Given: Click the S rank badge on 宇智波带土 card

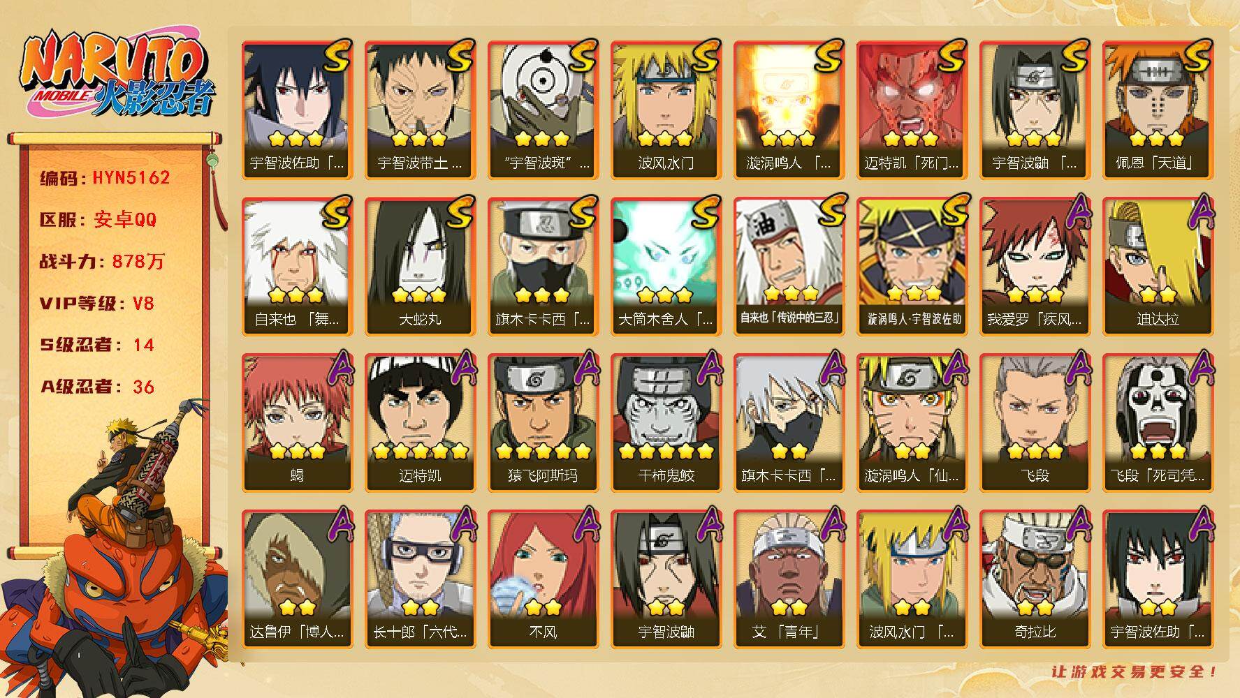Looking at the screenshot, I should tap(460, 57).
